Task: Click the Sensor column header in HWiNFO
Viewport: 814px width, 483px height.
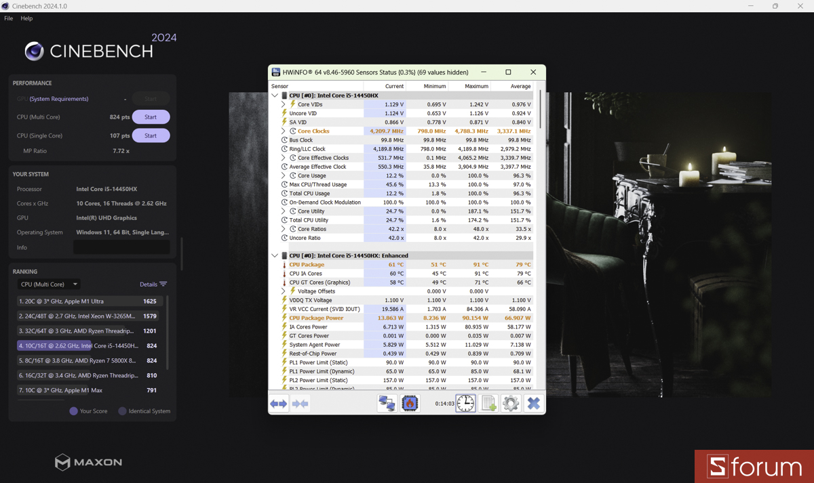Action: [316, 86]
